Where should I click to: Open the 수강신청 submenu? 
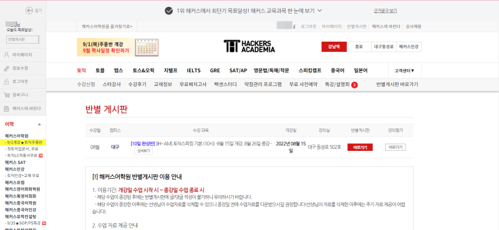[x=86, y=85]
